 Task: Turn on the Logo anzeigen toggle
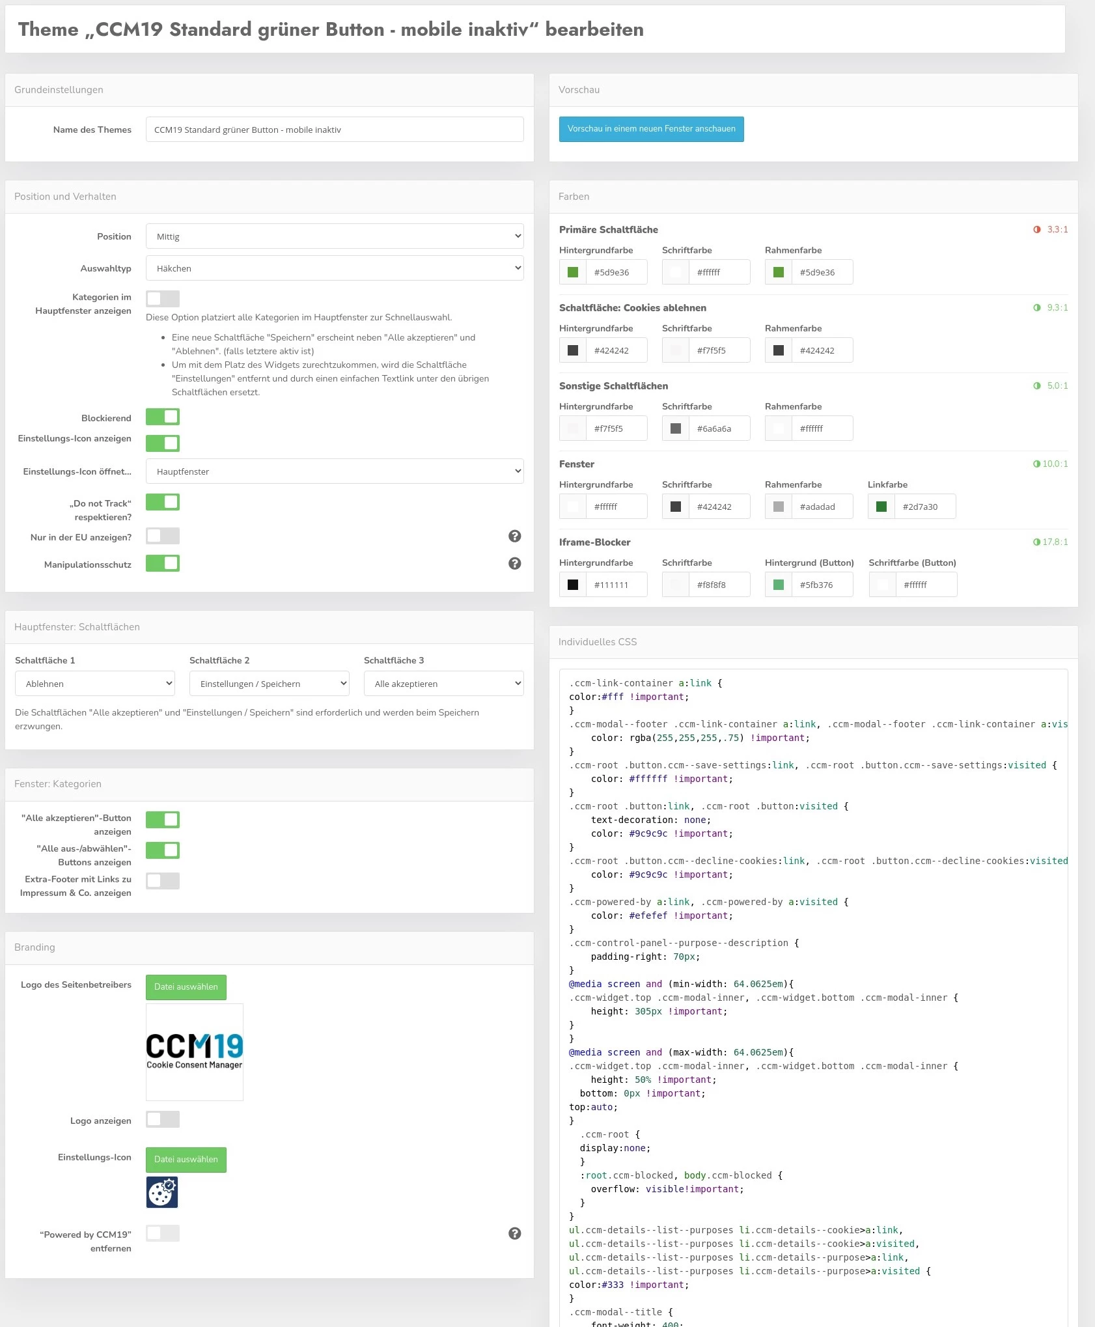coord(163,1119)
